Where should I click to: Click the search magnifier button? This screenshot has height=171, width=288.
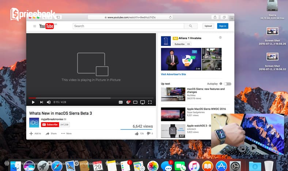tap(191, 26)
